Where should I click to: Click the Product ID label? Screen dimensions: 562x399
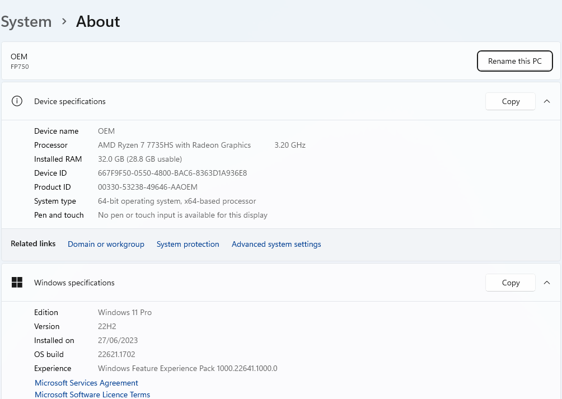click(52, 187)
